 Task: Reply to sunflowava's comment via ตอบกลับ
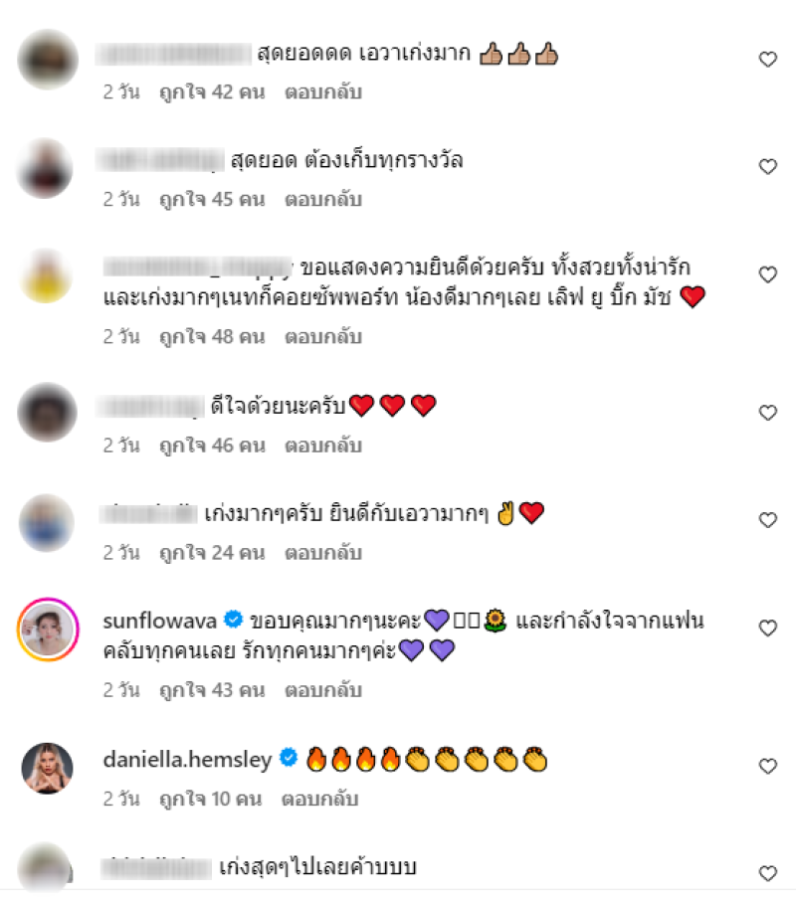323,690
